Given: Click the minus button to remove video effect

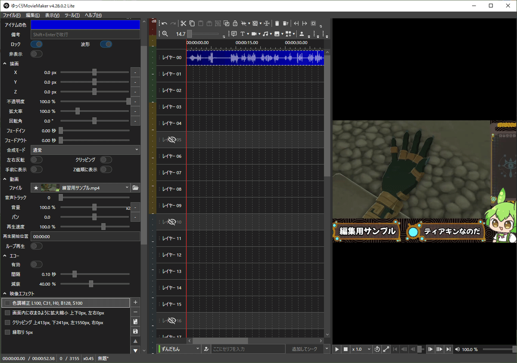Looking at the screenshot, I should pyautogui.click(x=135, y=312).
